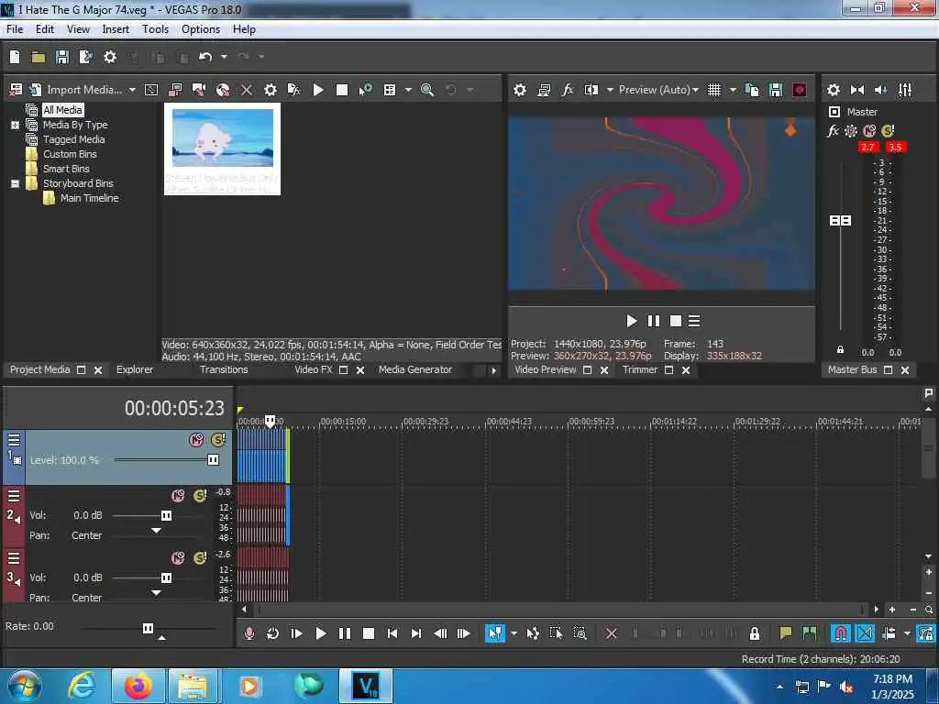Play in the Video Preview transport
This screenshot has height=704, width=939.
point(631,322)
